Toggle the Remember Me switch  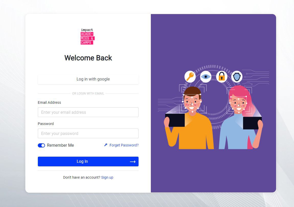[41, 145]
